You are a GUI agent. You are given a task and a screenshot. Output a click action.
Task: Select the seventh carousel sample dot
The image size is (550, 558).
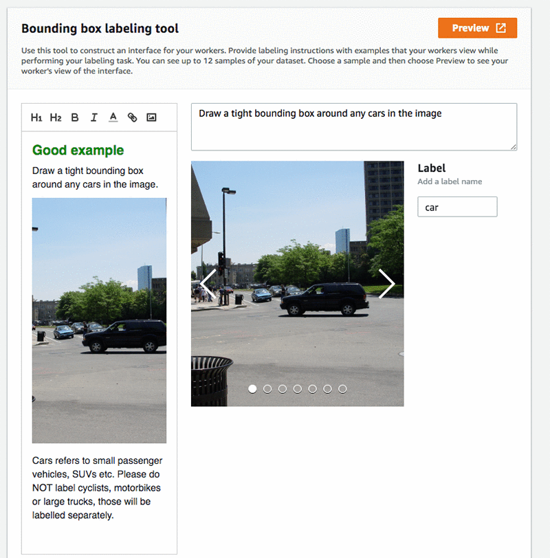(342, 389)
